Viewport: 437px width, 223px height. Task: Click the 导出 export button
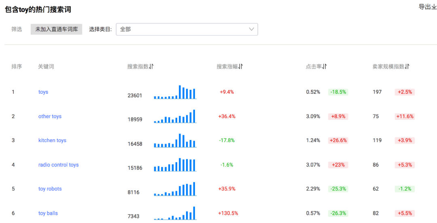[427, 7]
